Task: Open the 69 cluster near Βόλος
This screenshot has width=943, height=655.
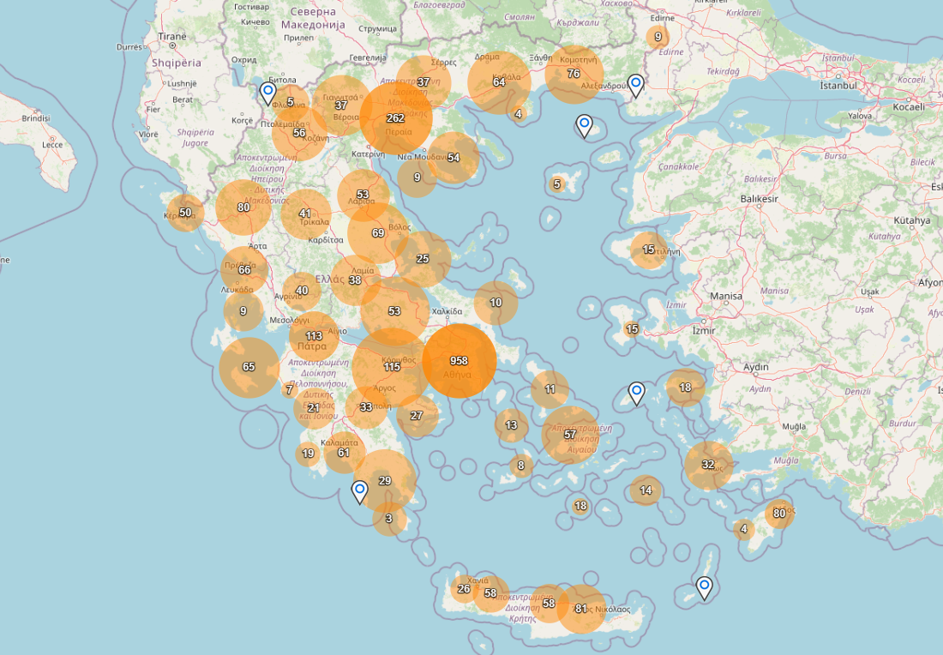Action: (x=378, y=233)
